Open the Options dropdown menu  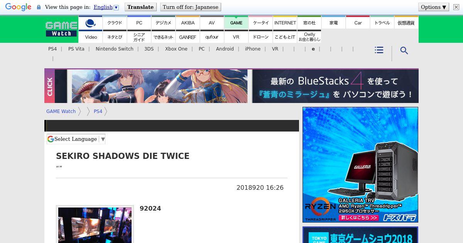pos(434,7)
